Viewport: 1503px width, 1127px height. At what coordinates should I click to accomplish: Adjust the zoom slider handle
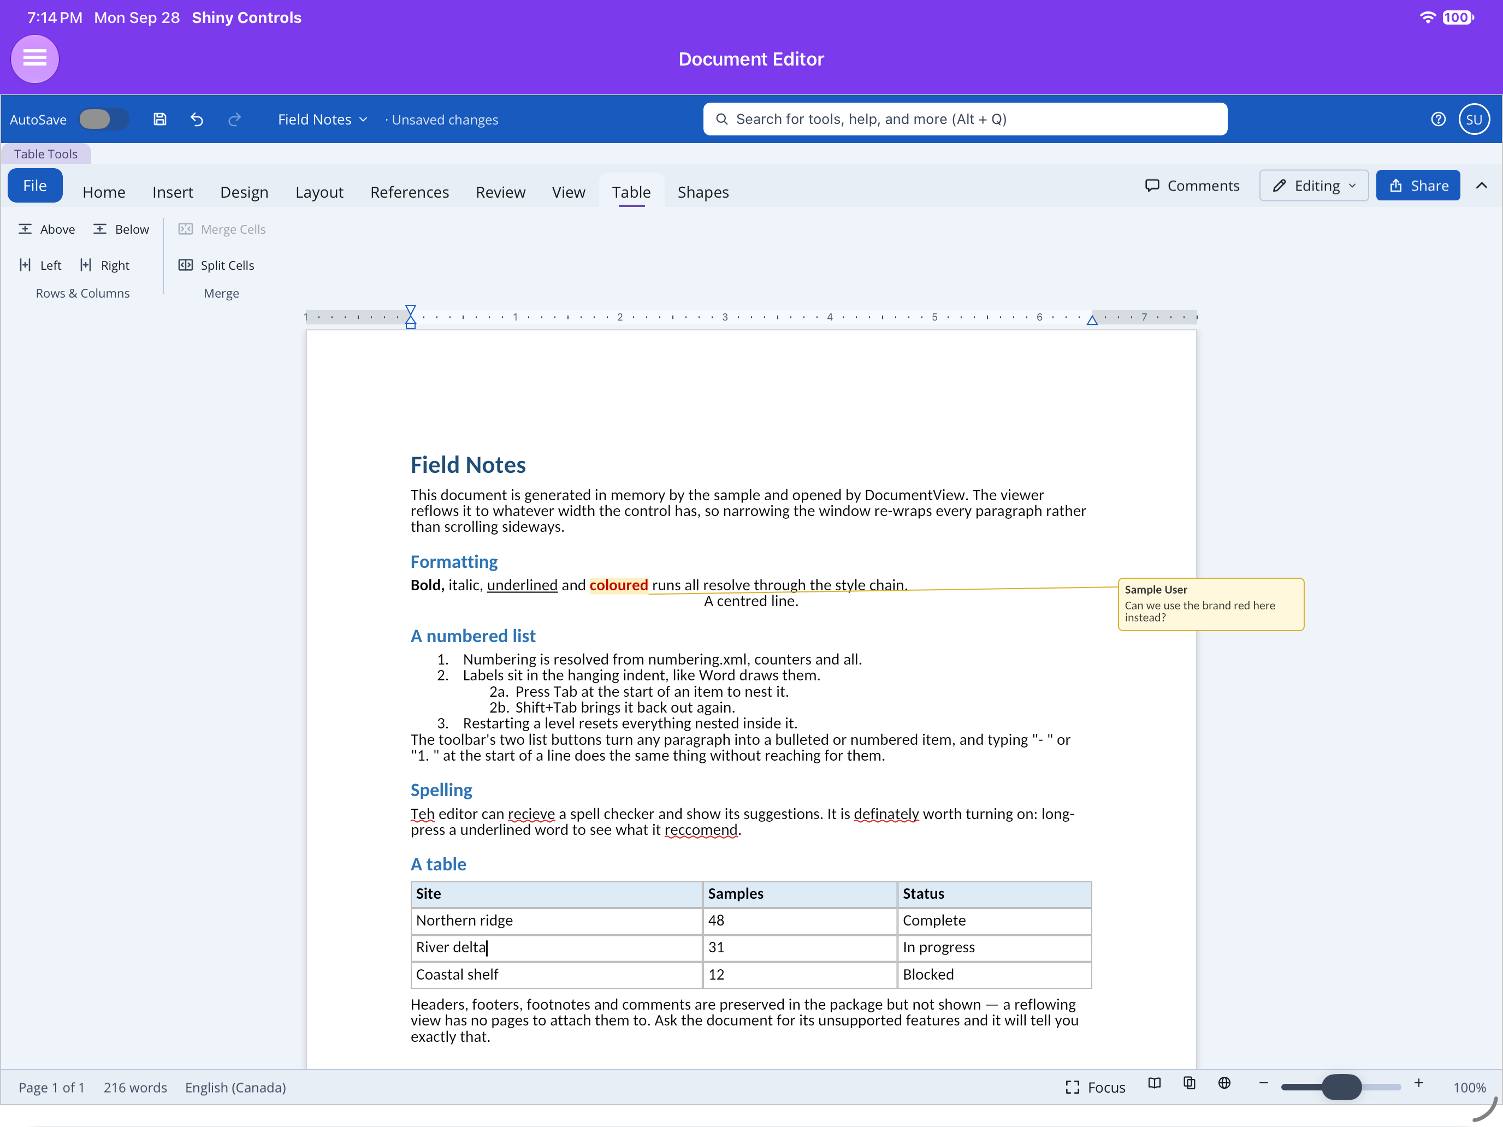pos(1341,1086)
